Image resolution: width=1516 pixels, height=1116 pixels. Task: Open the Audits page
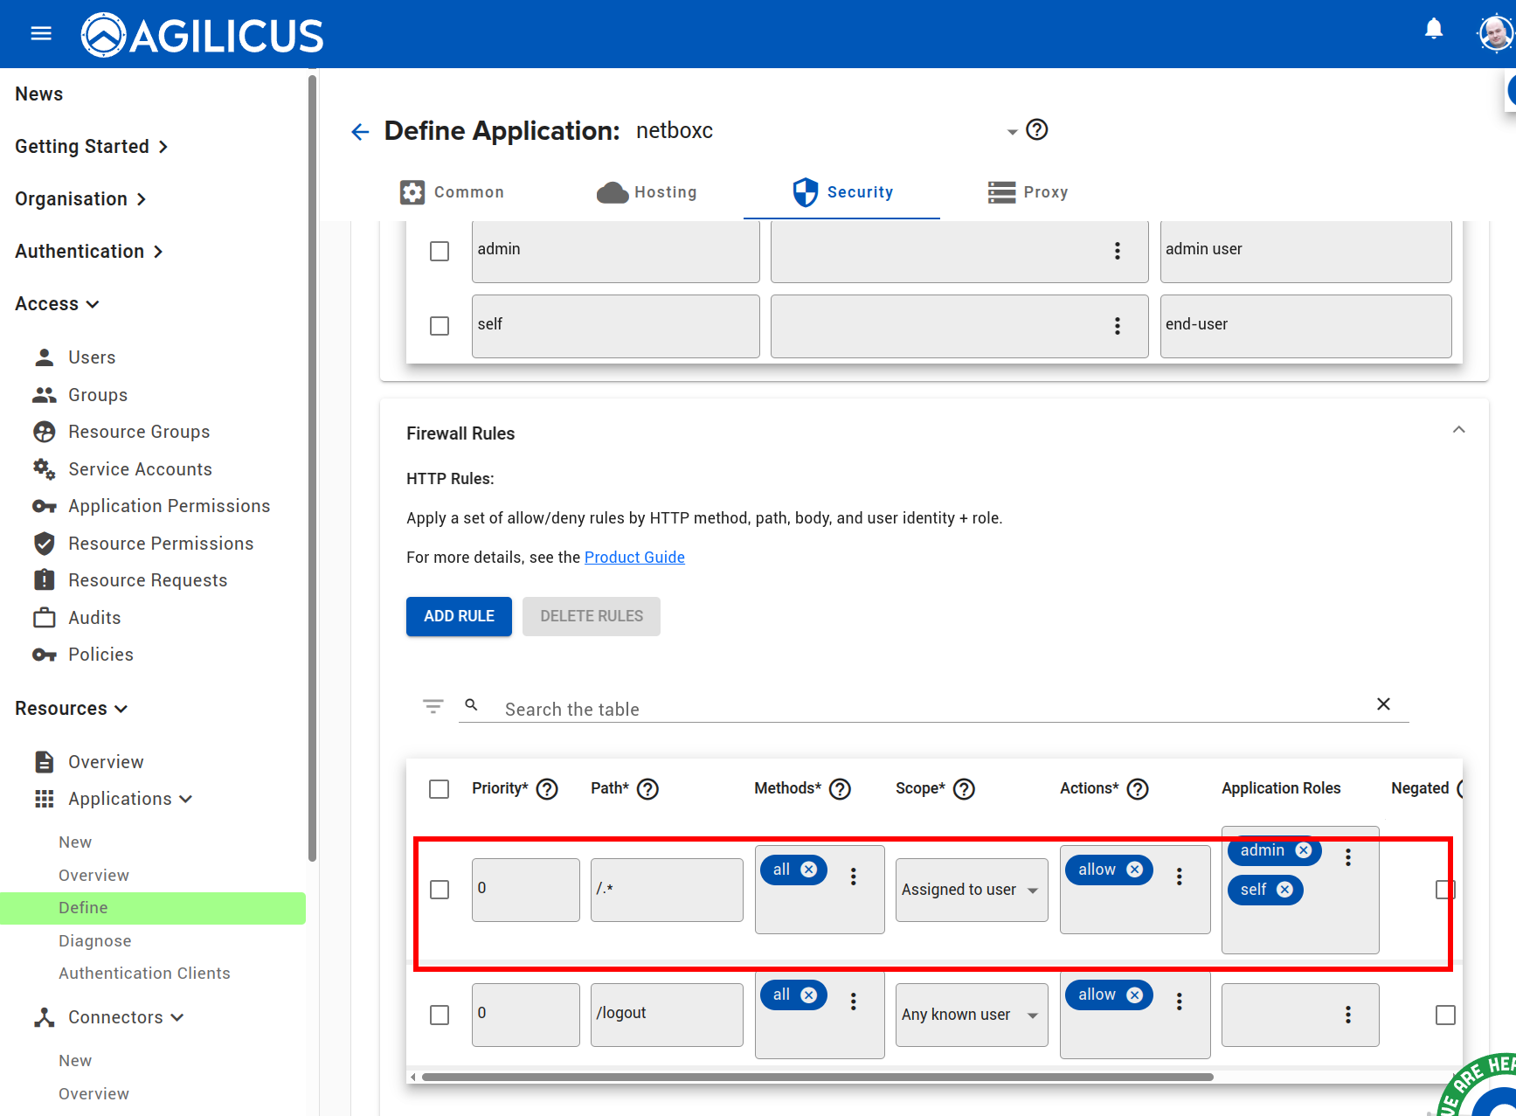[x=94, y=617]
